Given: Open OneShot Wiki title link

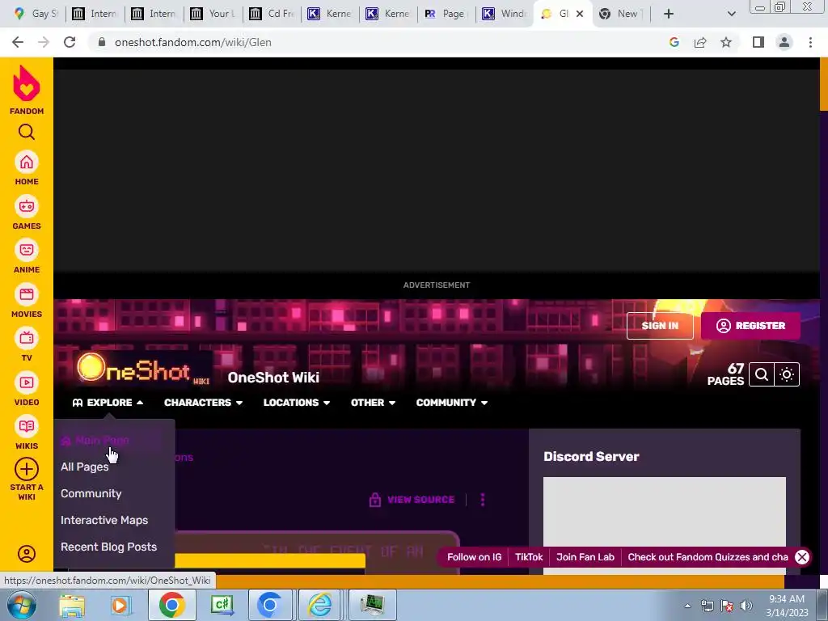Looking at the screenshot, I should pyautogui.click(x=273, y=378).
